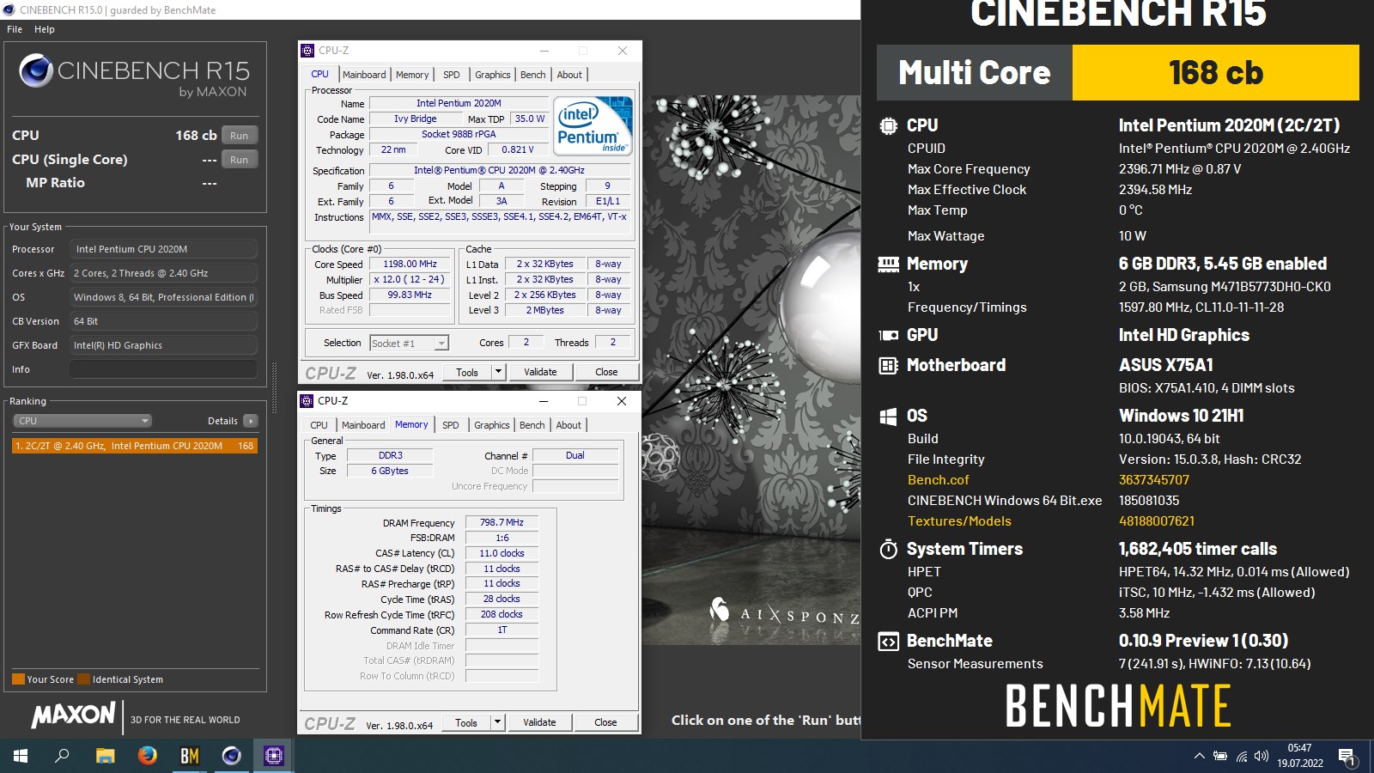The image size is (1374, 773).
Task: Click the ranking Details arrow button
Action: [251, 421]
